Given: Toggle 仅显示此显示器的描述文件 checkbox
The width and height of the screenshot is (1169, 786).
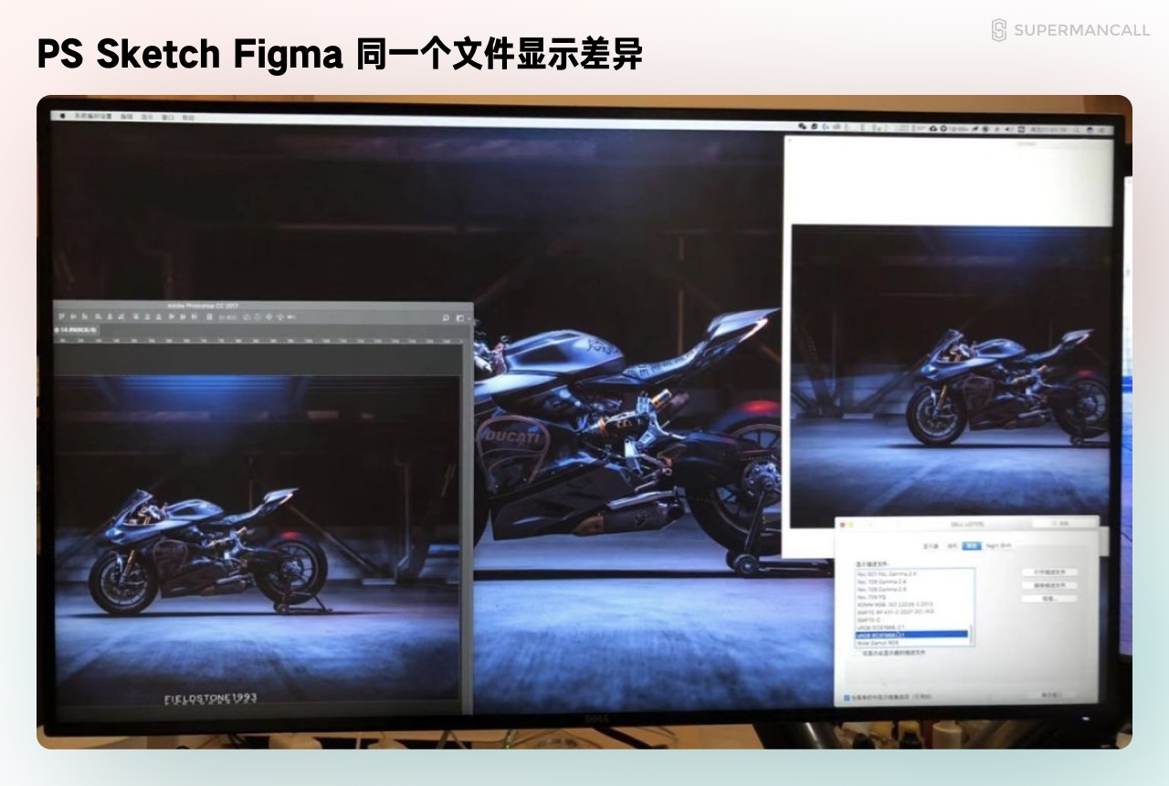Looking at the screenshot, I should tap(859, 653).
